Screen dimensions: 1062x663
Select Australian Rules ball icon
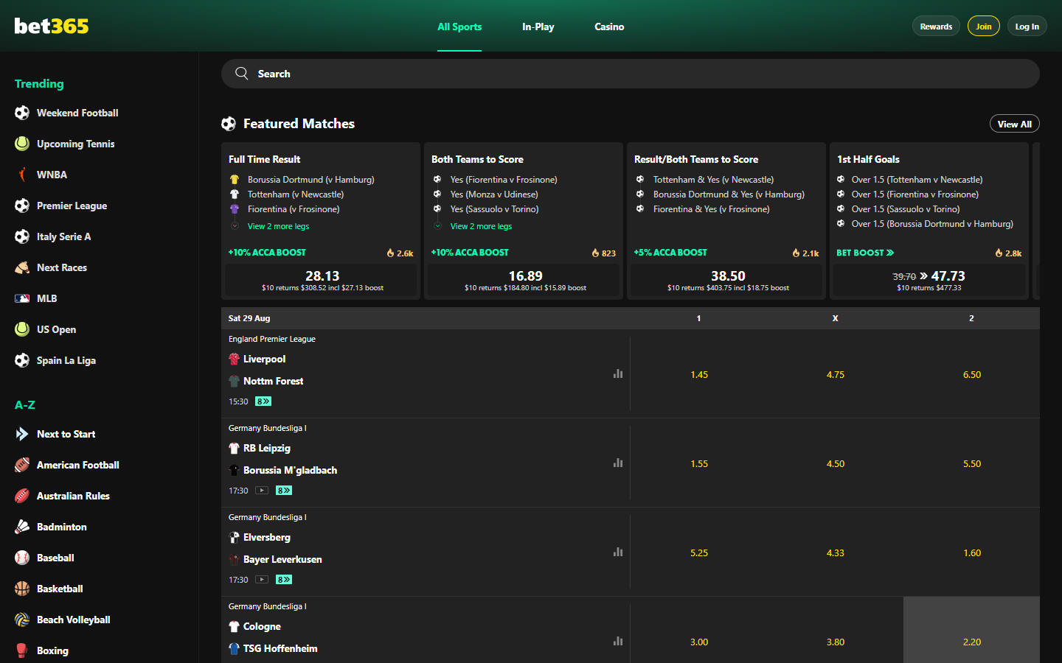click(22, 496)
